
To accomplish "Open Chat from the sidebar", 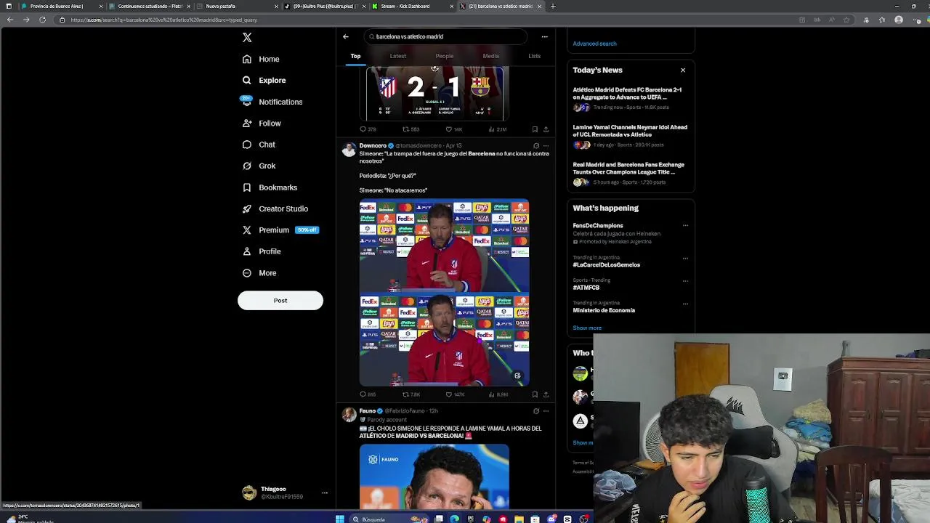I will (259, 145).
